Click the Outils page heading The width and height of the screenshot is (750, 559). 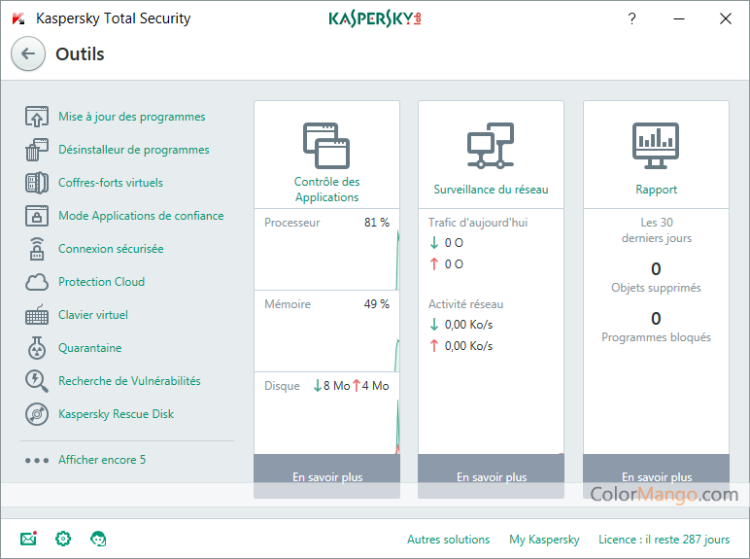[80, 54]
